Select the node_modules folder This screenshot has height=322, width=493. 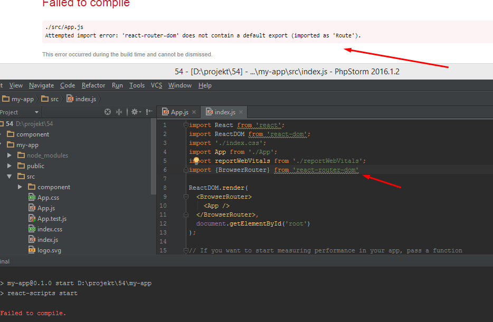pos(43,155)
